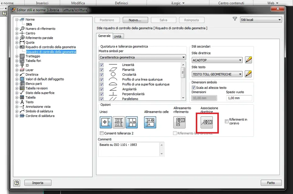Click the Allineamento celle icon button
Image resolution: width=293 pixels, height=194 pixels.
pos(150,122)
